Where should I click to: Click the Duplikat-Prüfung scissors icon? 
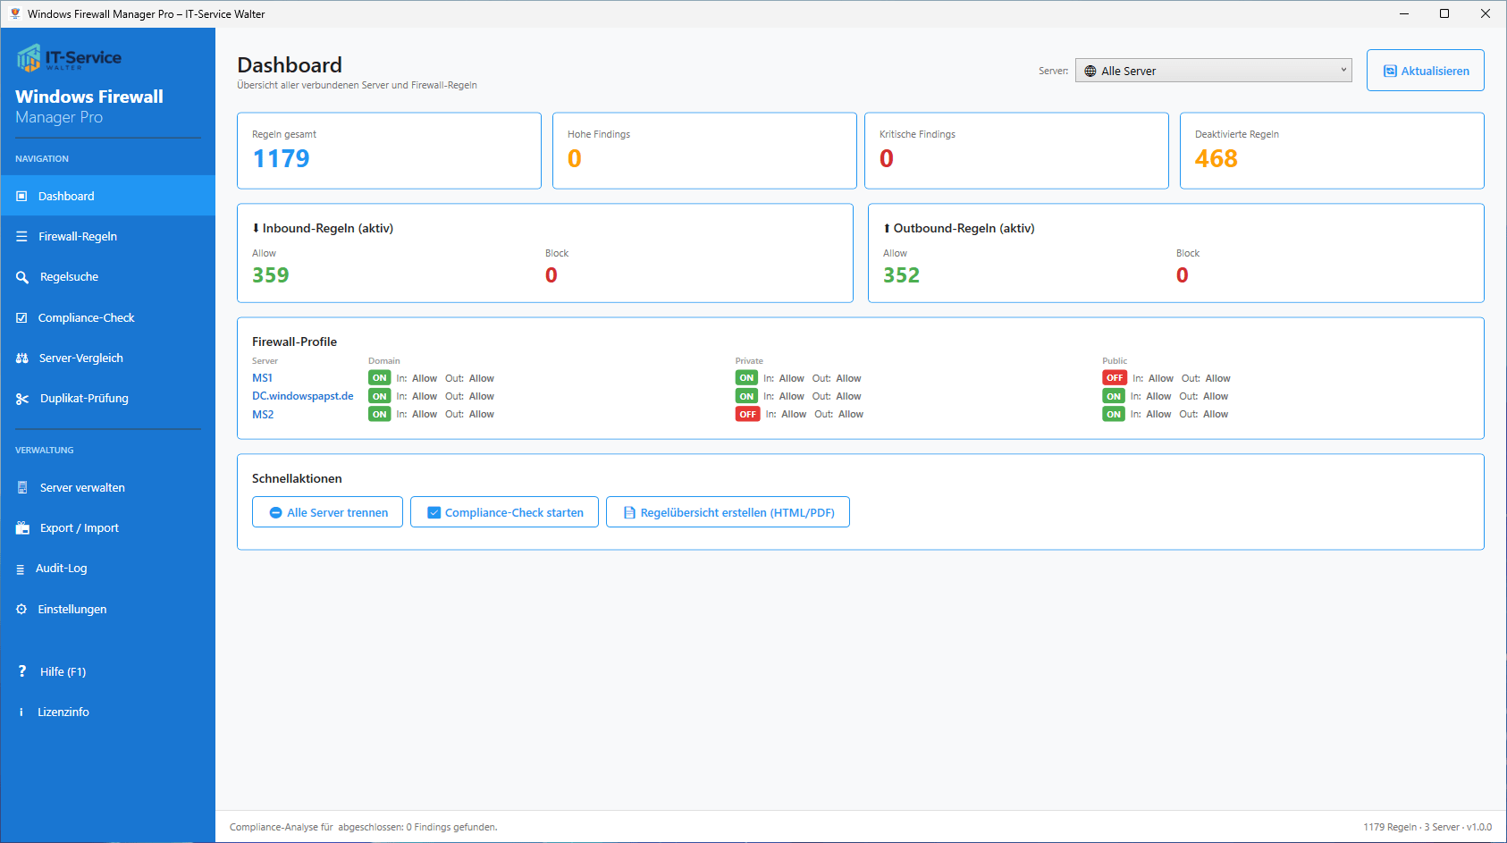[22, 399]
